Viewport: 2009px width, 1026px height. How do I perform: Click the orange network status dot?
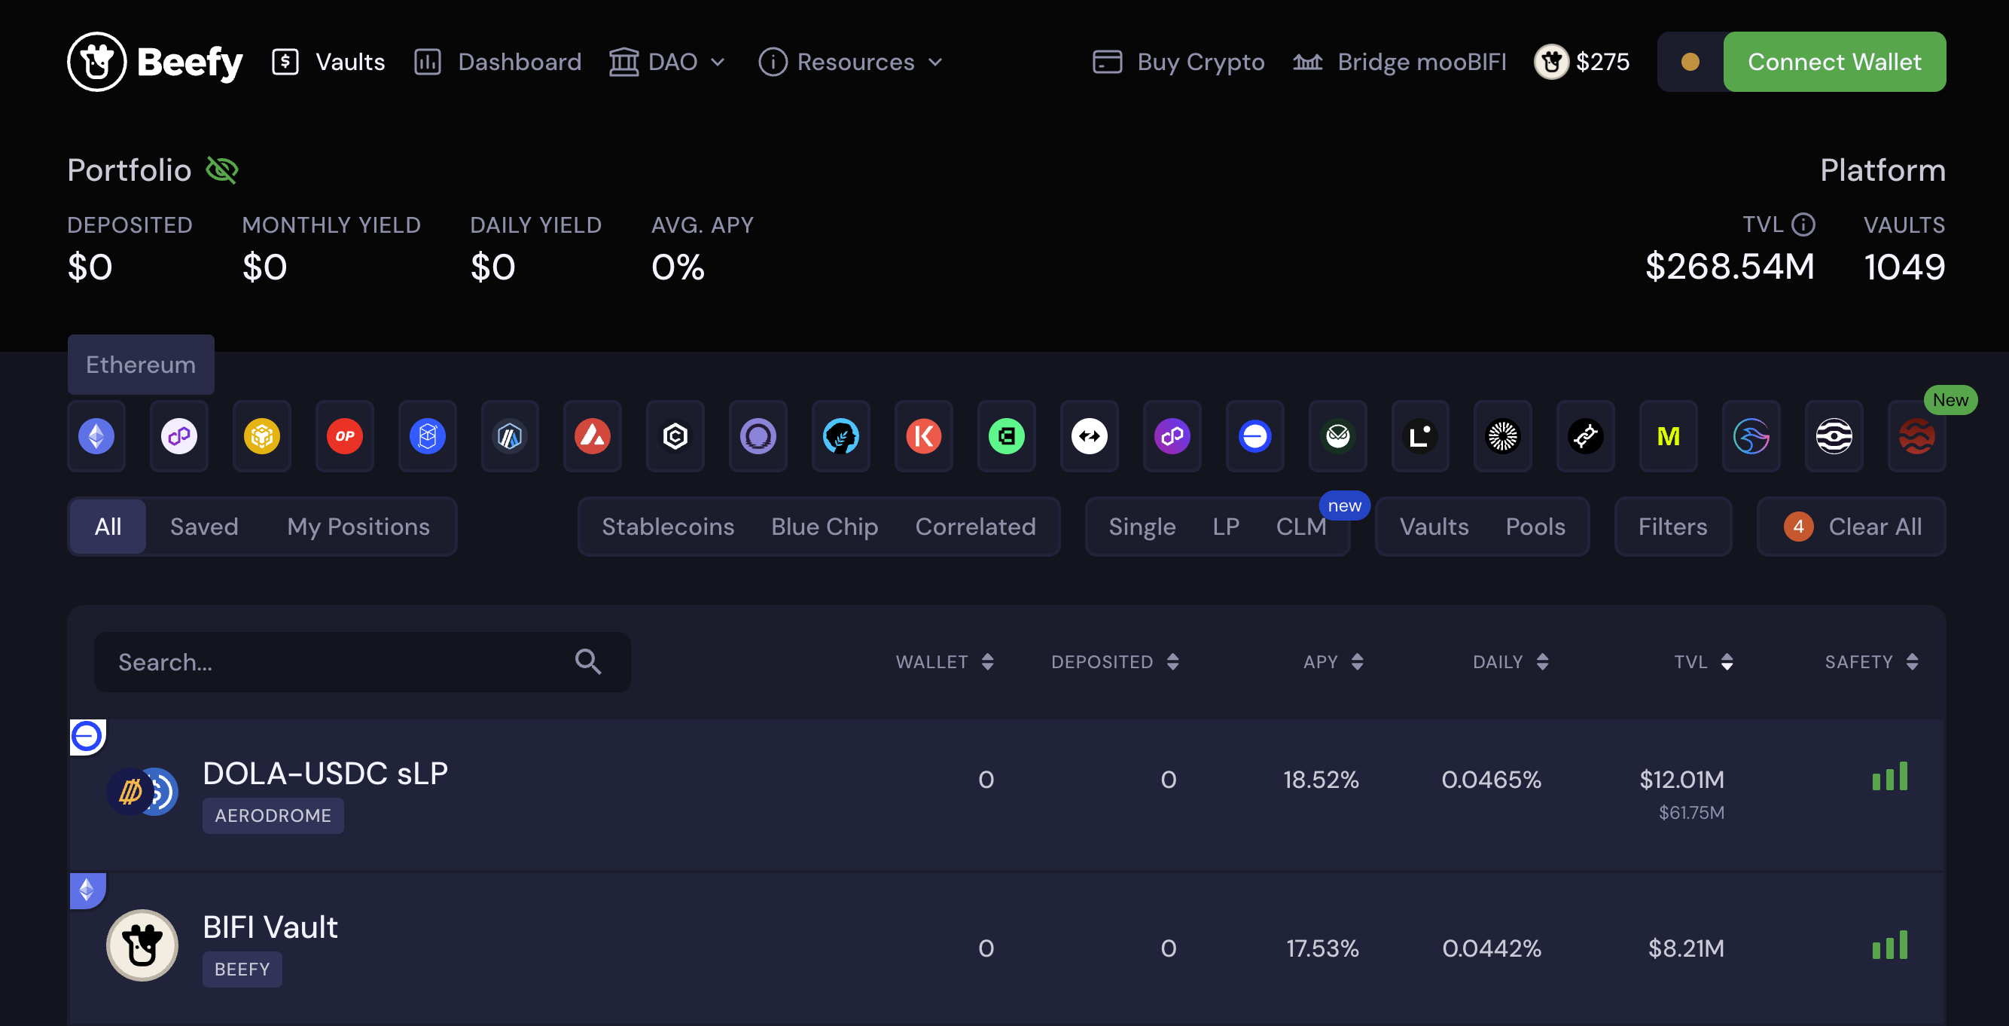click(x=1690, y=62)
